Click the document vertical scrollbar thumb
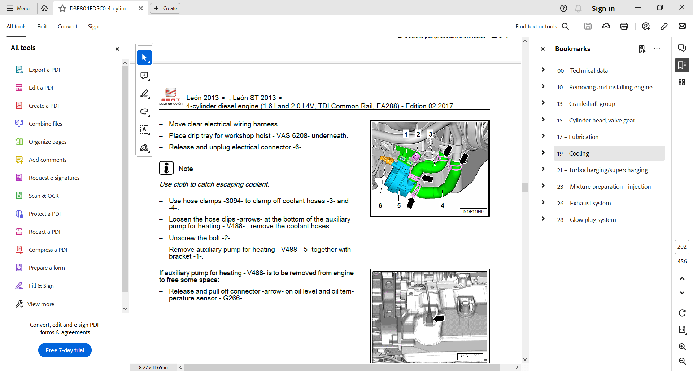 click(x=525, y=187)
